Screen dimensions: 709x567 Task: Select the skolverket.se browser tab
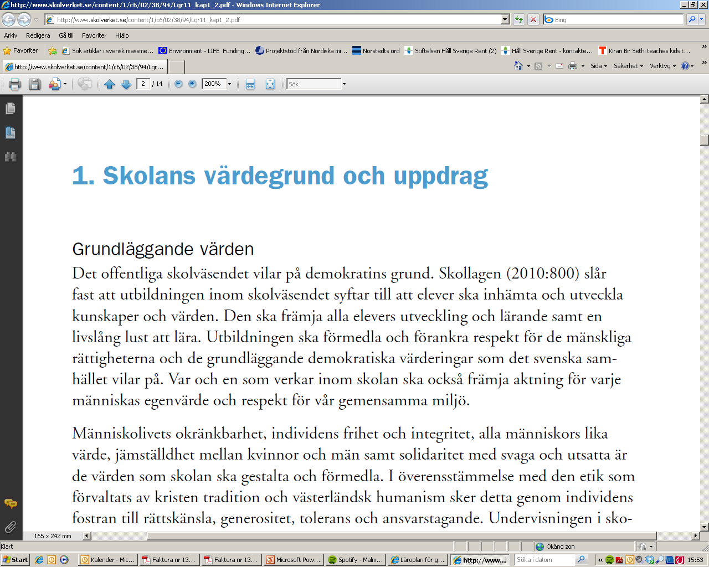[84, 66]
